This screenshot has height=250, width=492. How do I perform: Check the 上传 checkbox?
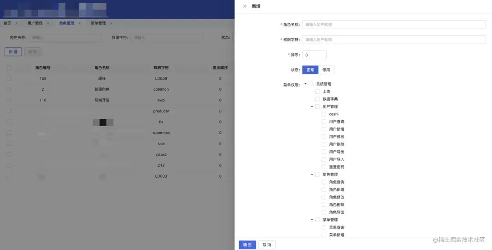coord(318,91)
